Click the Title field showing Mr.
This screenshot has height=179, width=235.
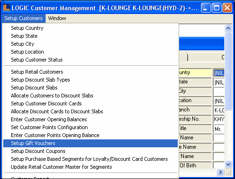pyautogui.click(x=219, y=129)
